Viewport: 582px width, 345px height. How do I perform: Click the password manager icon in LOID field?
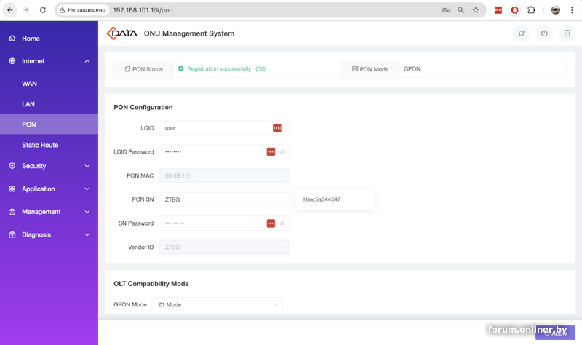pyautogui.click(x=276, y=128)
